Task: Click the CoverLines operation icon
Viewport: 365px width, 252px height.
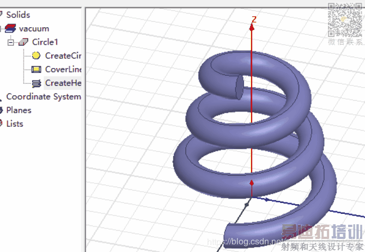Action: (x=36, y=69)
